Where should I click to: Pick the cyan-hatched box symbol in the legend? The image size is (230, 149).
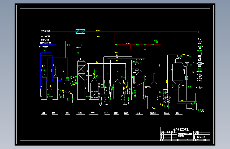tap(200, 64)
